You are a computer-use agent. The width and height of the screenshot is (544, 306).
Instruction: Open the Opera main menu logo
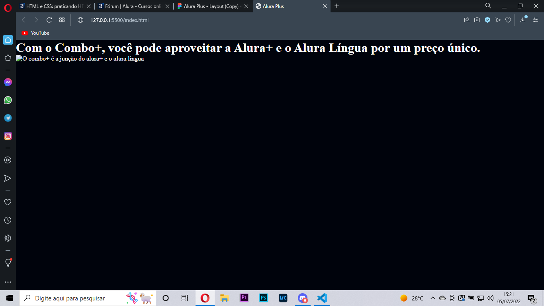pyautogui.click(x=8, y=7)
